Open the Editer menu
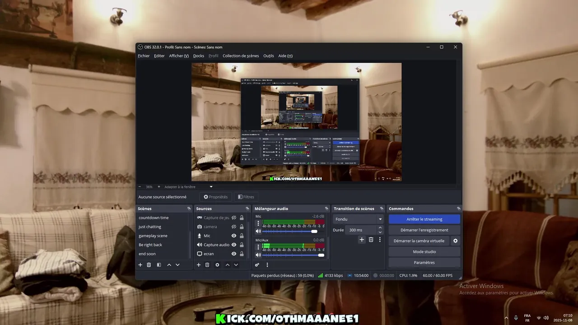 (159, 56)
